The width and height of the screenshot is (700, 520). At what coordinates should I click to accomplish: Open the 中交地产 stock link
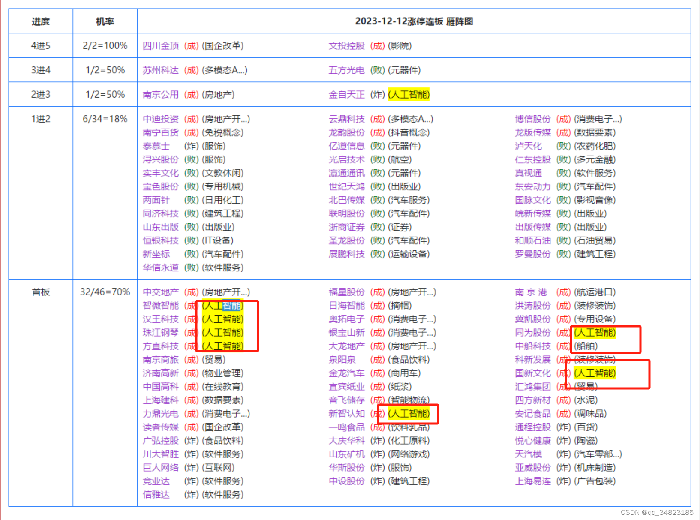161,292
